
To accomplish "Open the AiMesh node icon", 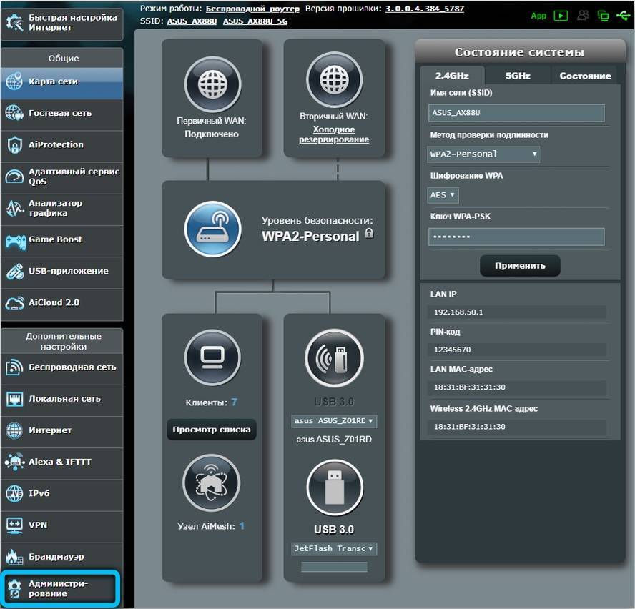I will tap(211, 485).
